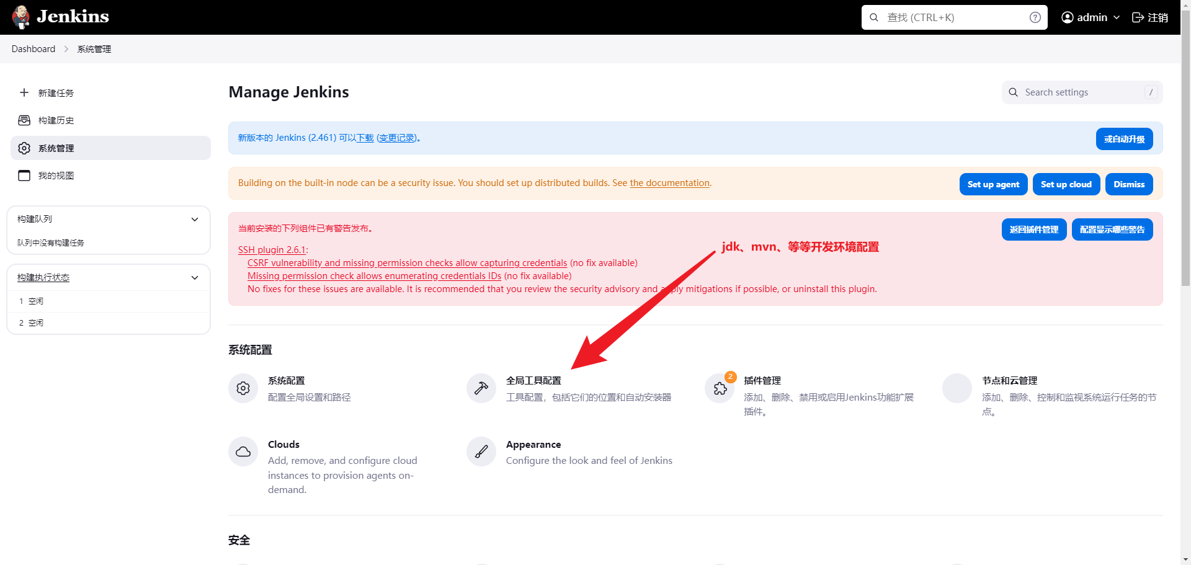Collapse the 构建执行状态 panel chevron
The height and width of the screenshot is (565, 1191).
tap(195, 277)
